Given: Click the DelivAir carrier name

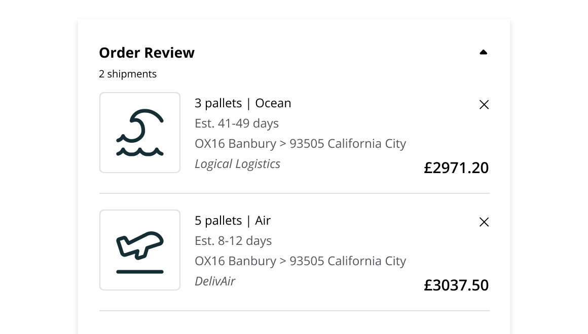Looking at the screenshot, I should tap(215, 281).
